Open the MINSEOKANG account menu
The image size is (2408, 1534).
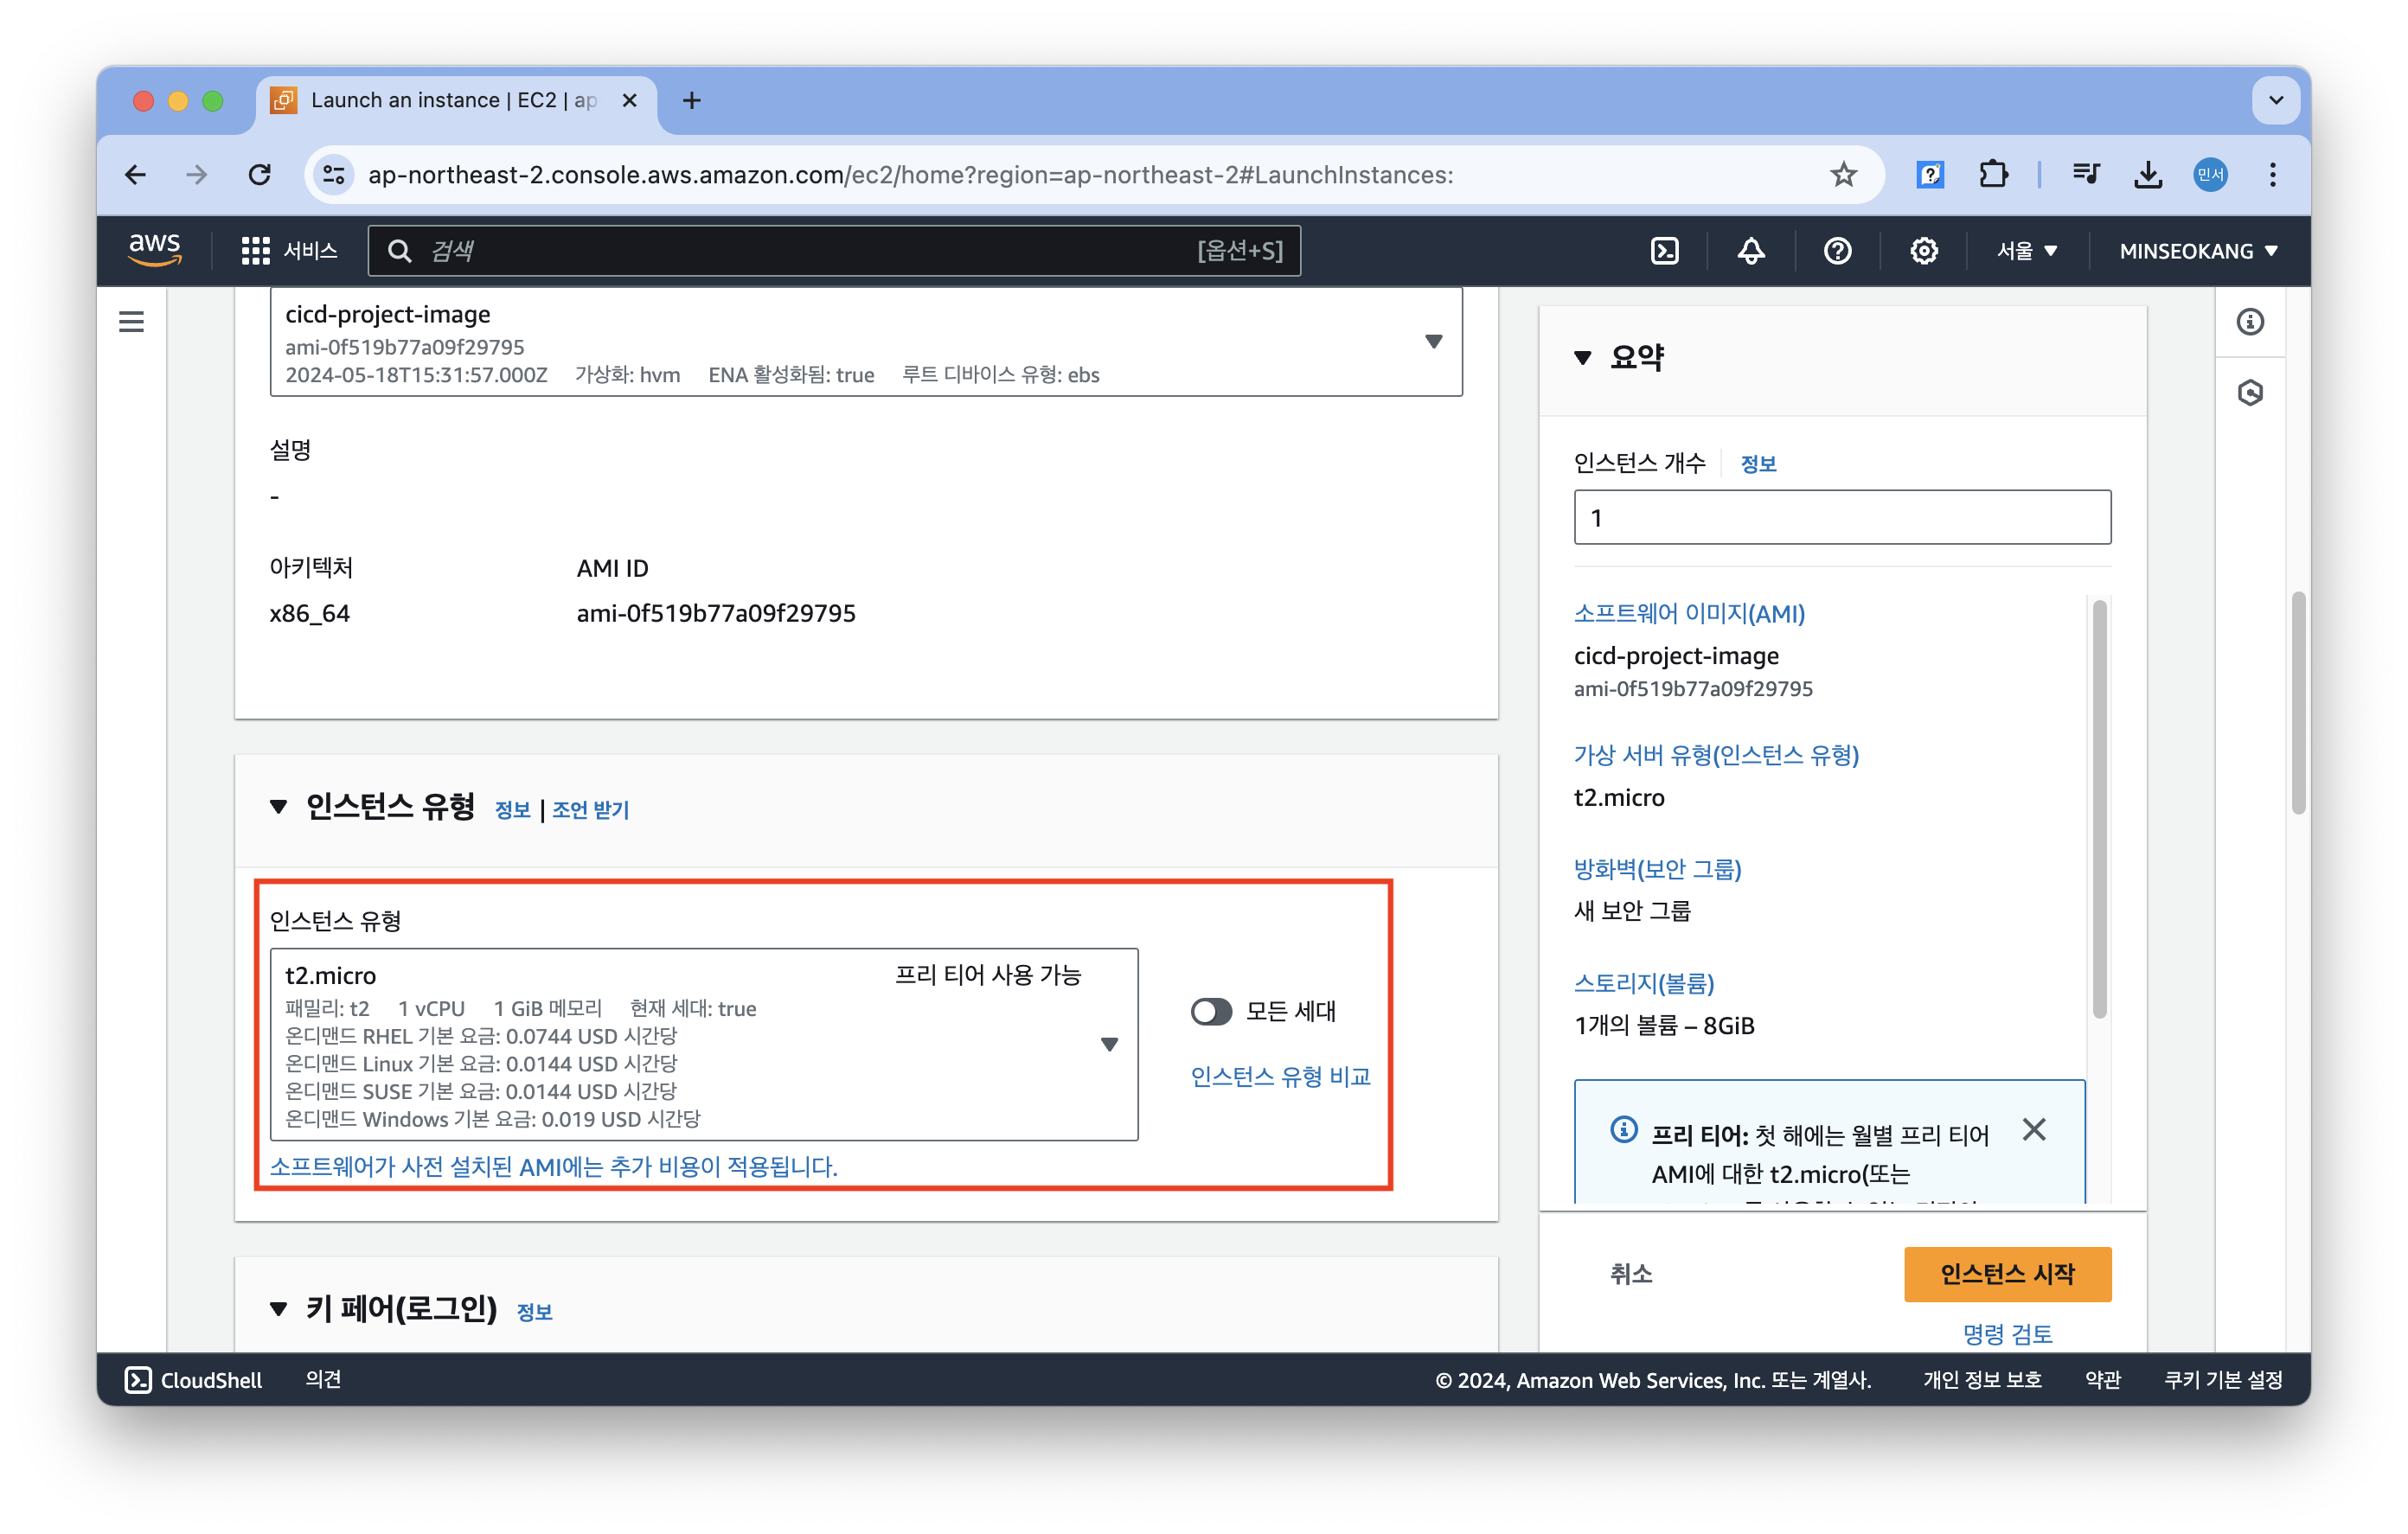coord(2197,250)
